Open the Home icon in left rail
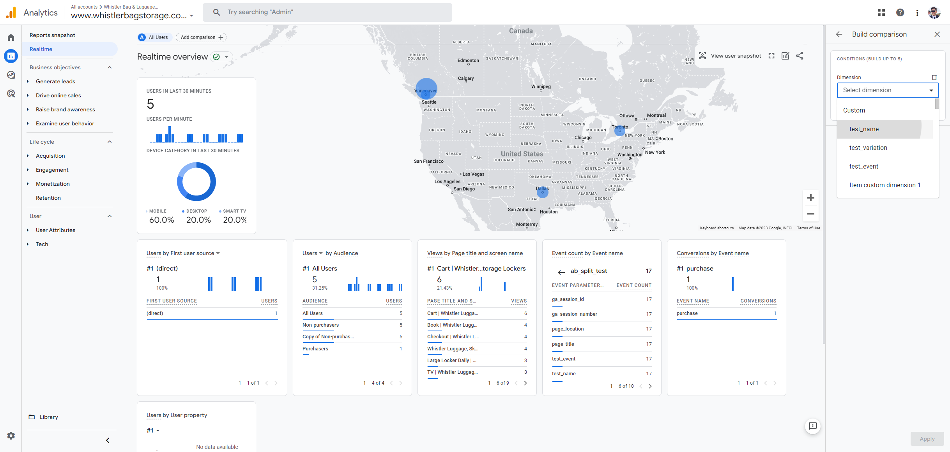This screenshot has height=452, width=950. click(x=11, y=37)
